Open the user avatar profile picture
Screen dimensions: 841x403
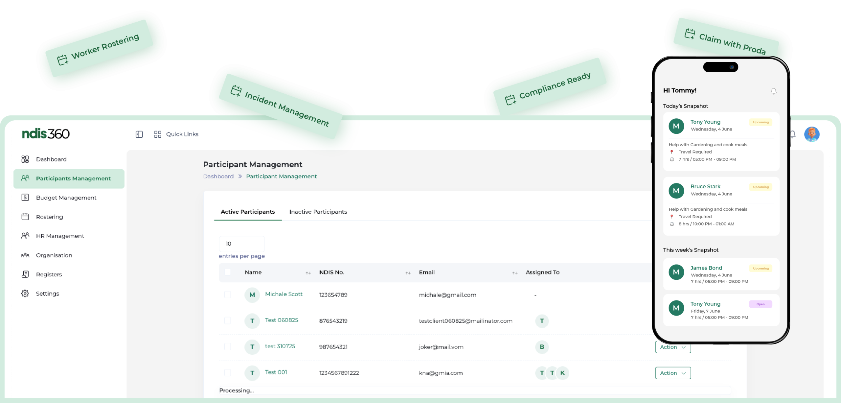(812, 134)
